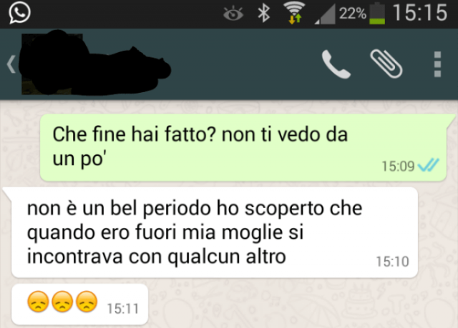This screenshot has width=458, height=328.
Task: Tap the Wi-Fi signal icon
Action: pyautogui.click(x=294, y=13)
